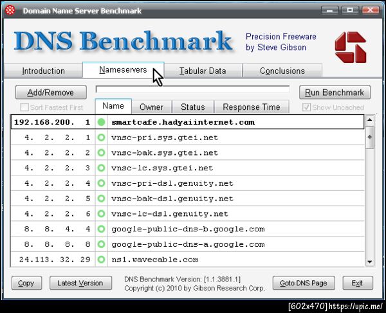Click status circle beside google-public-dns-a.google.com
The height and width of the screenshot is (313, 386).
(101, 244)
